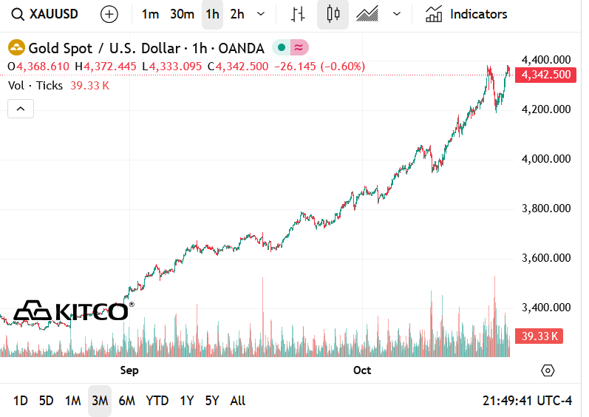Viewport: 589px width, 417px height.
Task: Switch to the 1m interval
Action: pyautogui.click(x=150, y=14)
